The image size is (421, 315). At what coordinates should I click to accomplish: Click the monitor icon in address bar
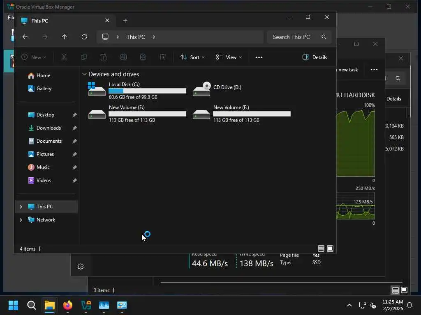(x=105, y=37)
